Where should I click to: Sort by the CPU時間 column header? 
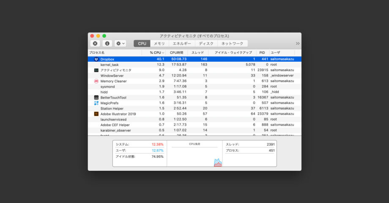(177, 52)
